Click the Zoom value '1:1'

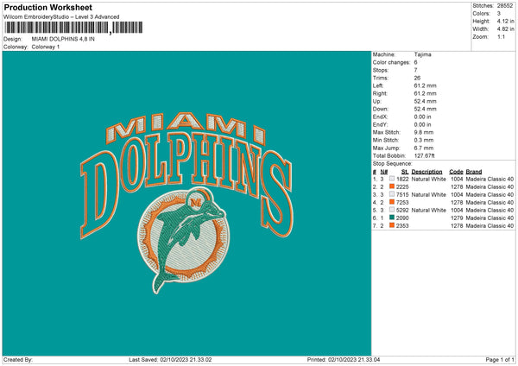(501, 36)
